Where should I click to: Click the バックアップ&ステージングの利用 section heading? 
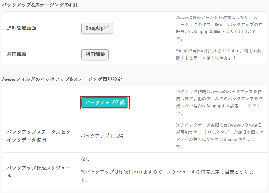(40, 5)
